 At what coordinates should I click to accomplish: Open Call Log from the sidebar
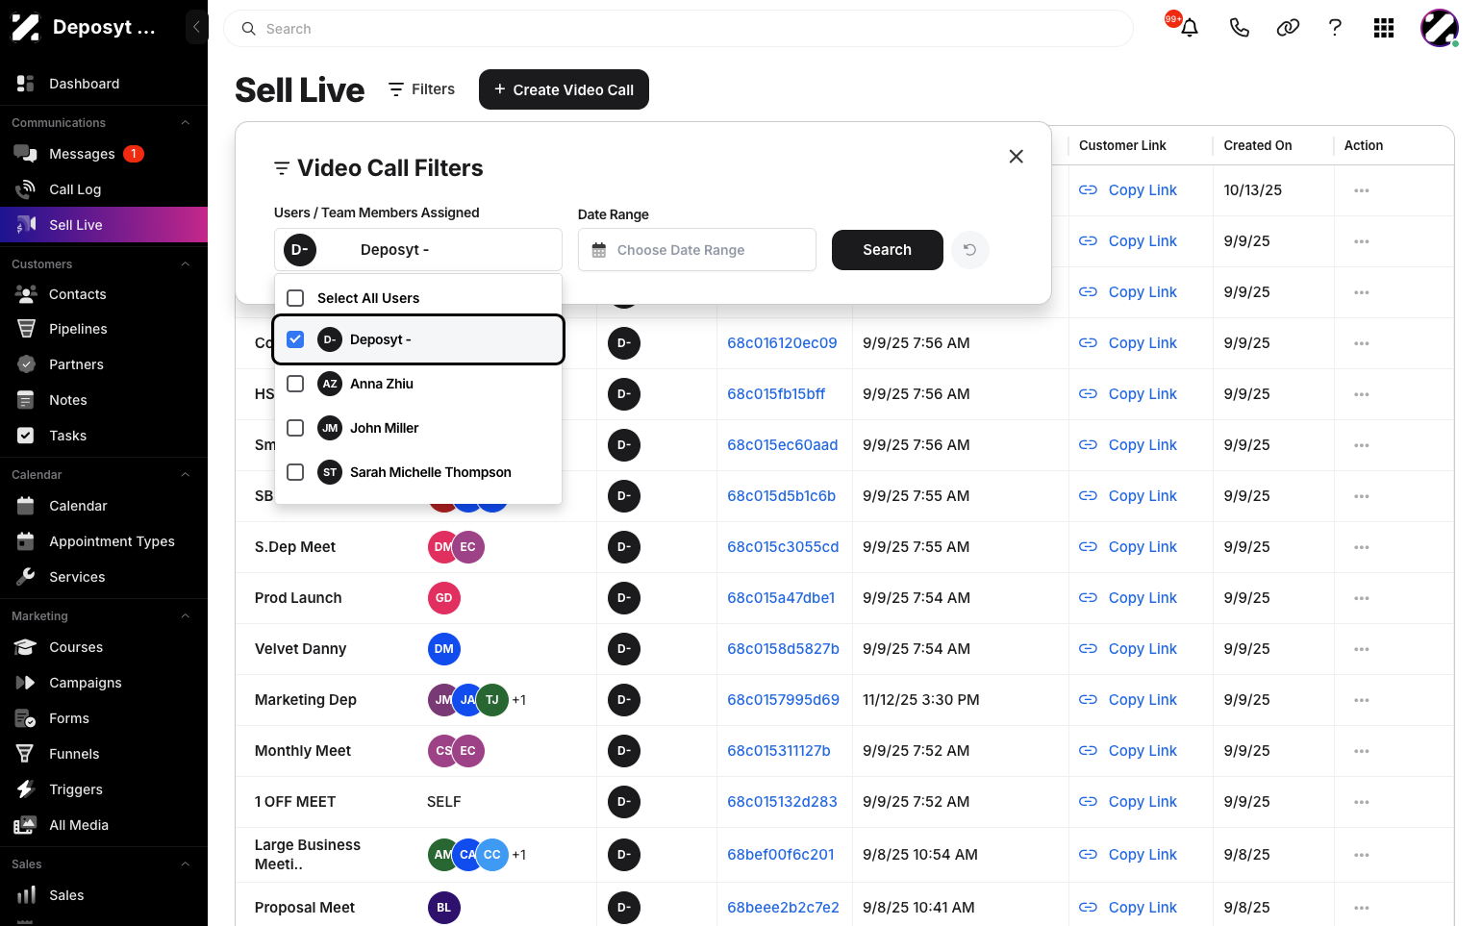104,189
